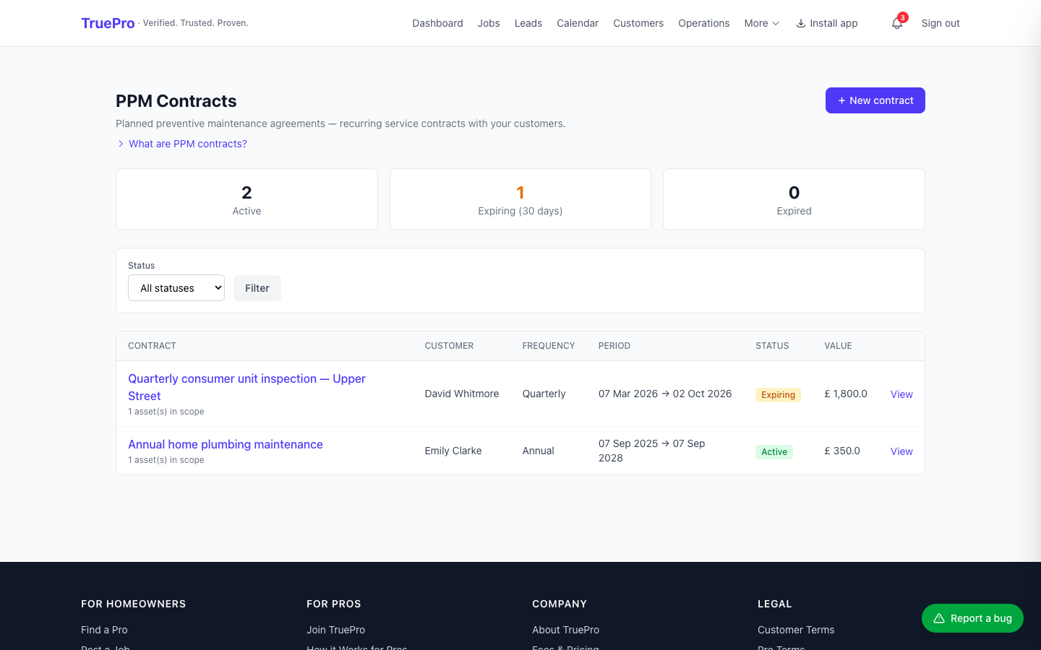Apply the status Filter button
The width and height of the screenshot is (1041, 650).
[x=257, y=288]
